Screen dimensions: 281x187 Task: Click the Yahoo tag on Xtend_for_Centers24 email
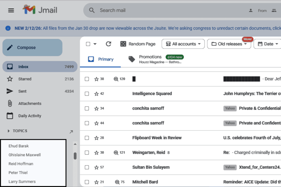point(230,167)
